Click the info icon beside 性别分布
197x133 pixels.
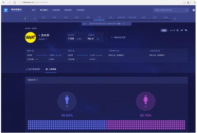[37, 80]
